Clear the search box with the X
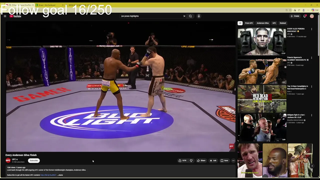The height and width of the screenshot is (180, 320). (x=184, y=16)
